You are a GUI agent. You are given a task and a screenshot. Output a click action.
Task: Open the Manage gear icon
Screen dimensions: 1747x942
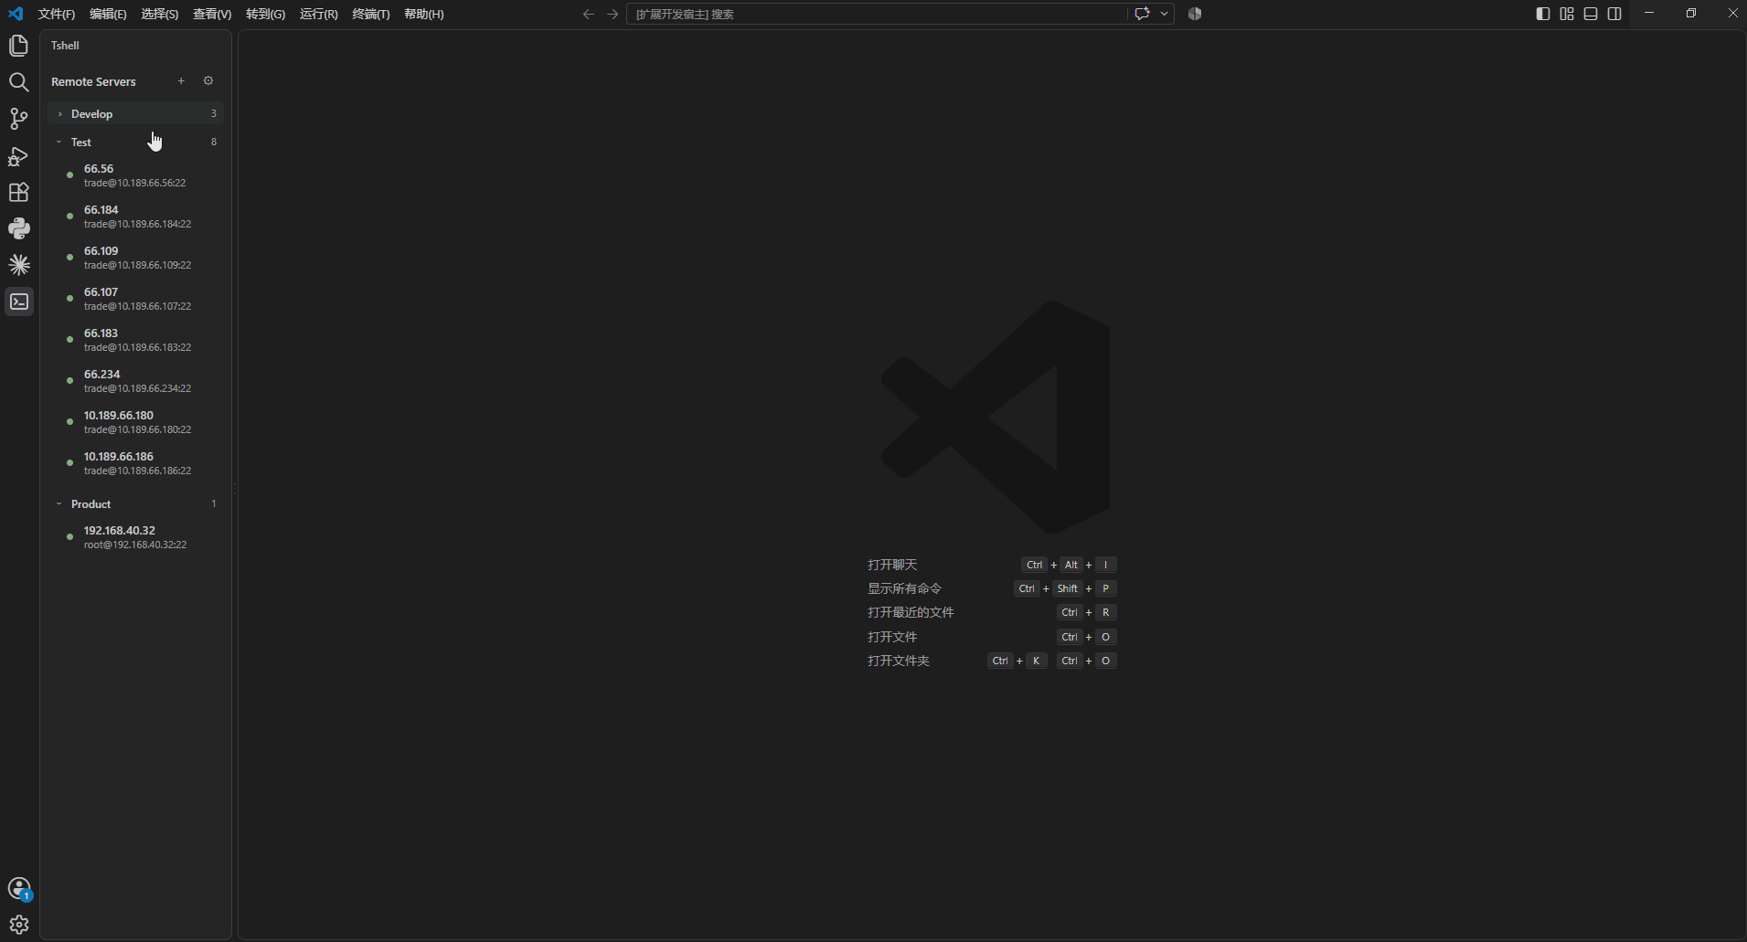[19, 925]
